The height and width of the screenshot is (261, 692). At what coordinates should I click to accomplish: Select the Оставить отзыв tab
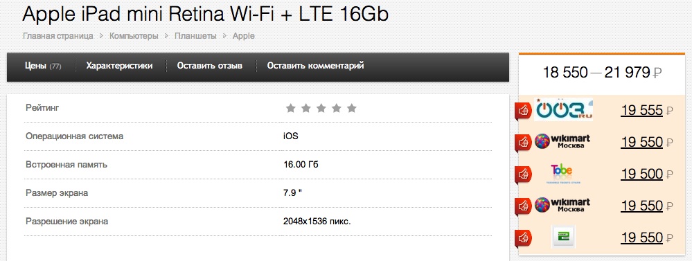coord(210,66)
